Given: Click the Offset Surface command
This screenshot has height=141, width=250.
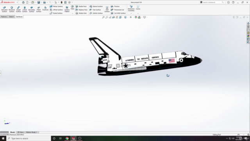Looking at the screenshot, I should click(56, 10).
